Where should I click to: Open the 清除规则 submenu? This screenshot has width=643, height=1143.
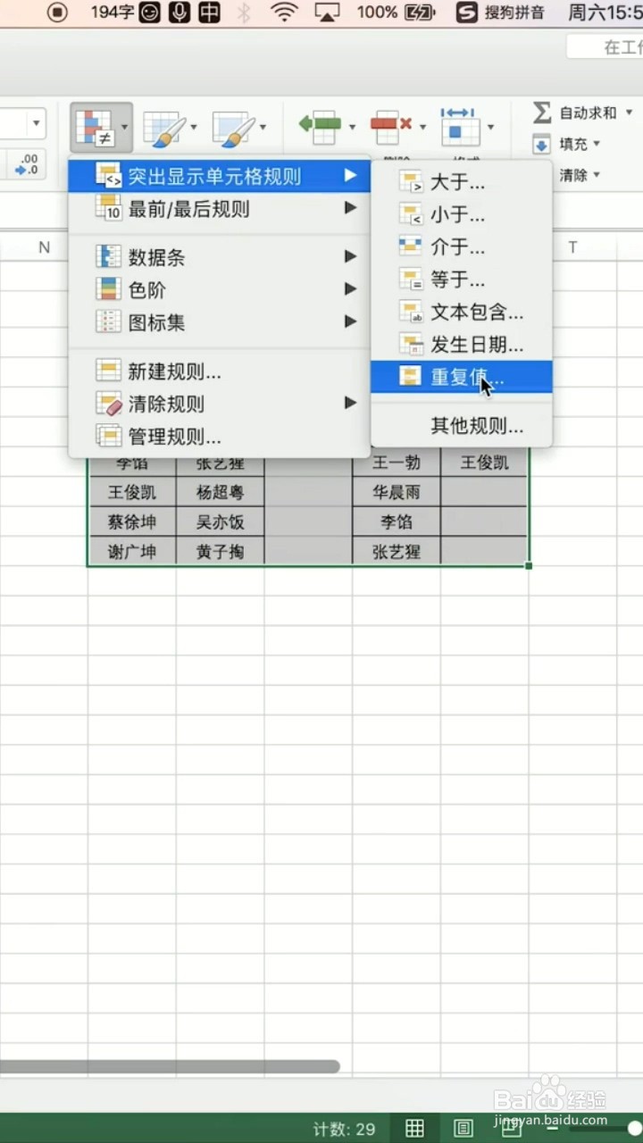tap(220, 404)
